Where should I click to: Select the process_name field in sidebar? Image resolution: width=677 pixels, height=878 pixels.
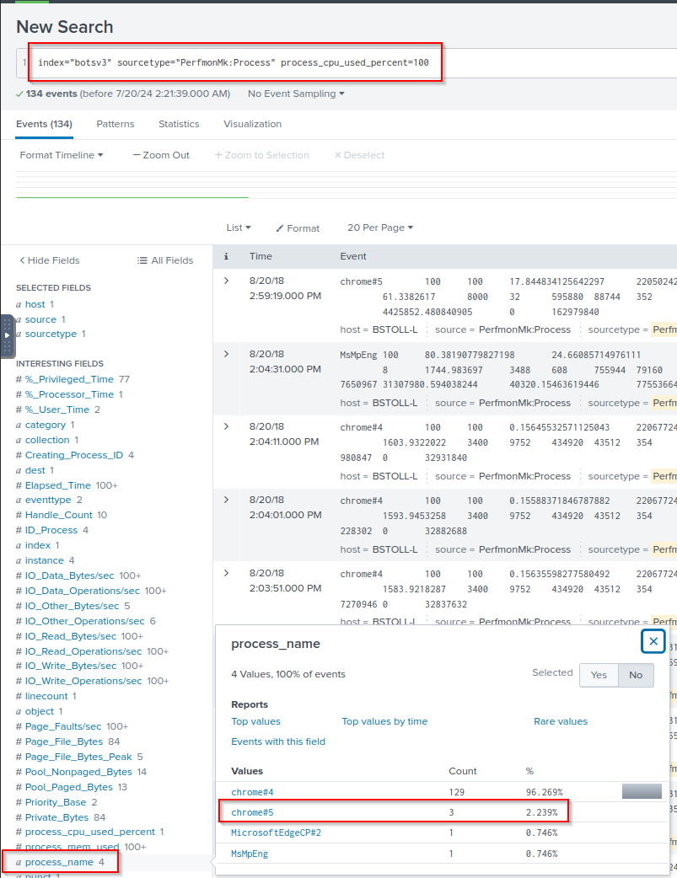coord(59,862)
